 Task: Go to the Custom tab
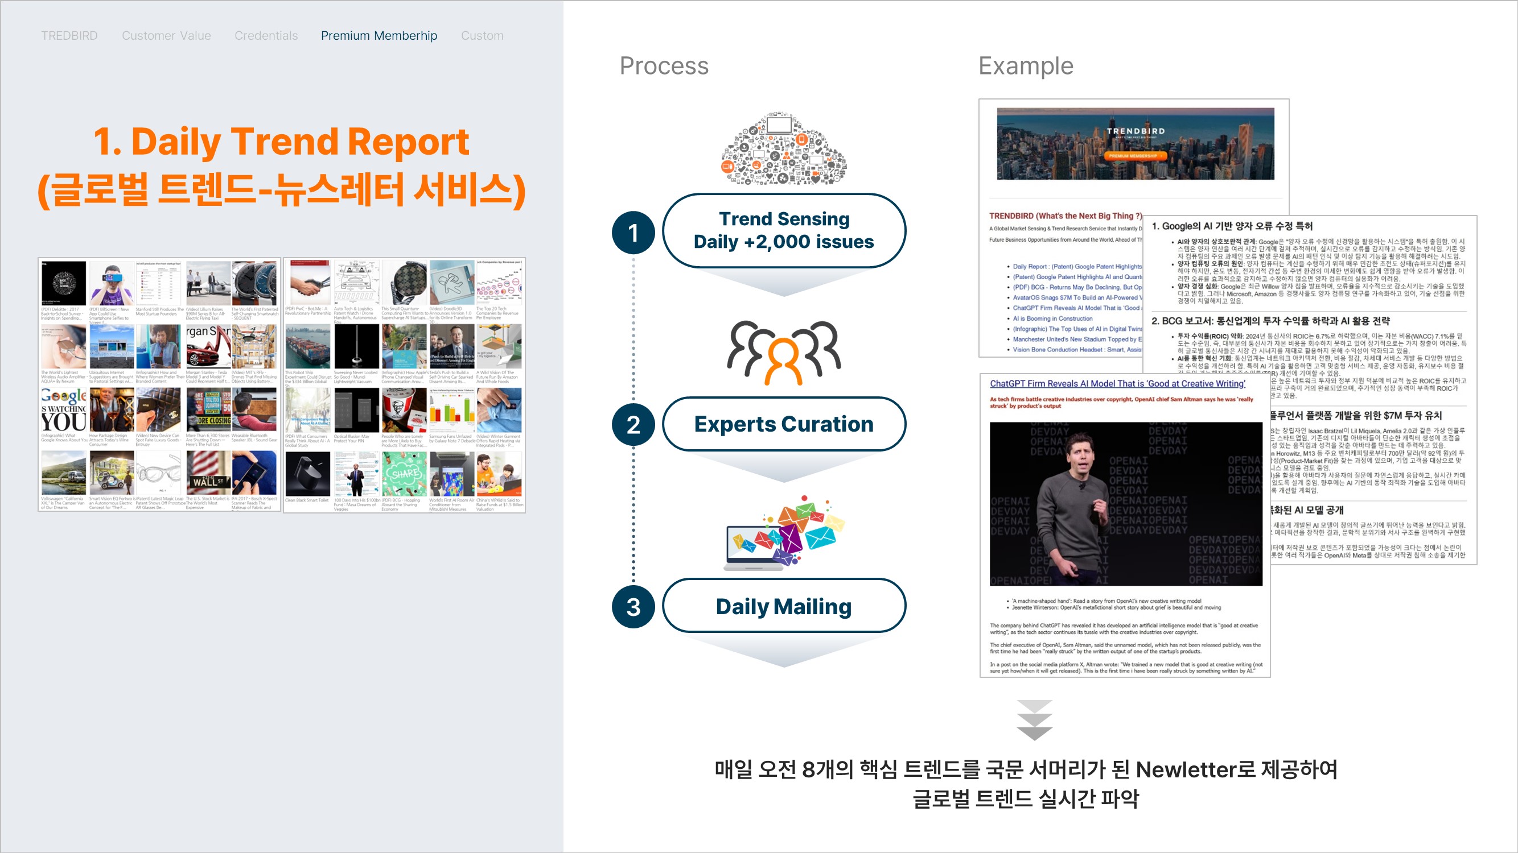pos(482,36)
